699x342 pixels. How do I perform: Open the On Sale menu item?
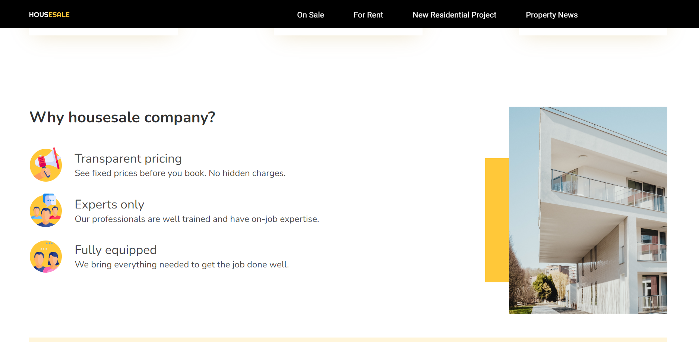[x=310, y=15]
